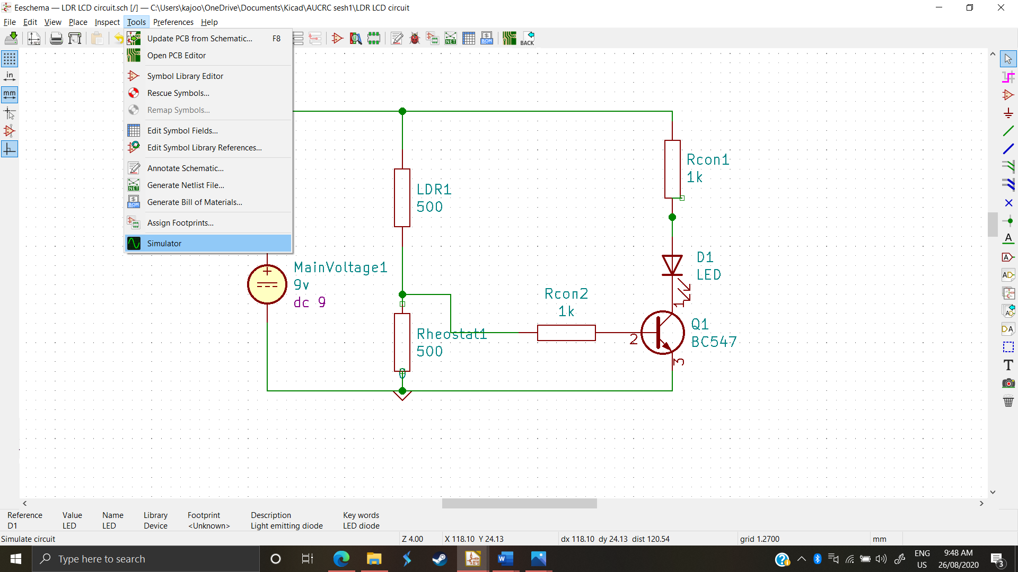1018x572 pixels.
Task: Click Generate BOM toolbar icon
Action: (487, 38)
